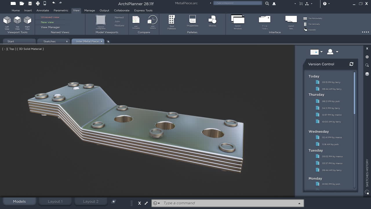Open the Parametric ribbon menu
The width and height of the screenshot is (371, 209).
point(61,10)
